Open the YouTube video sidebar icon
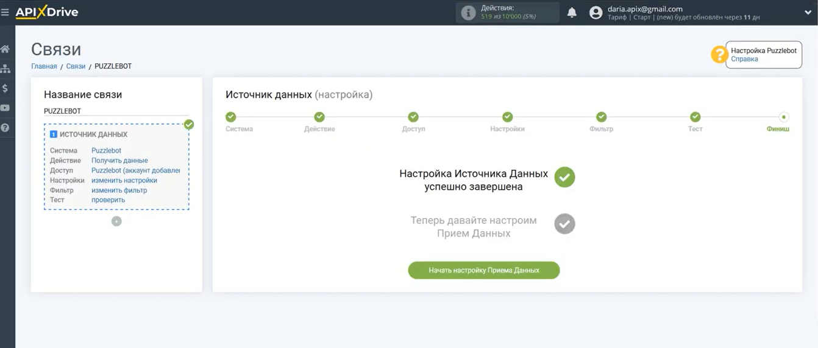Image resolution: width=818 pixels, height=348 pixels. coord(5,108)
